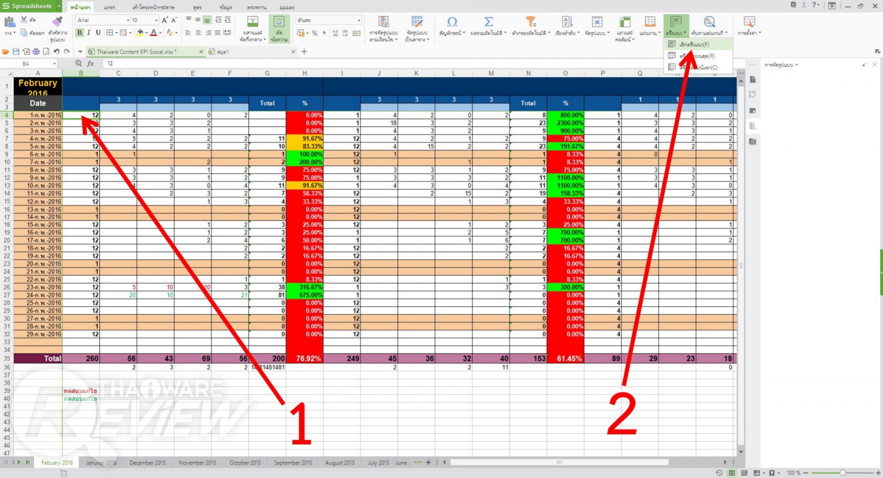883x478 pixels.
Task: Click the horizontal scrollbar thumb
Action: click(559, 462)
